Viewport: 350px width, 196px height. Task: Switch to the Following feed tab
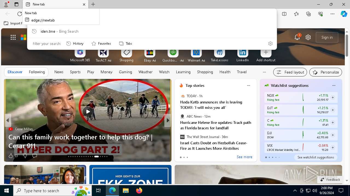[x=37, y=72]
